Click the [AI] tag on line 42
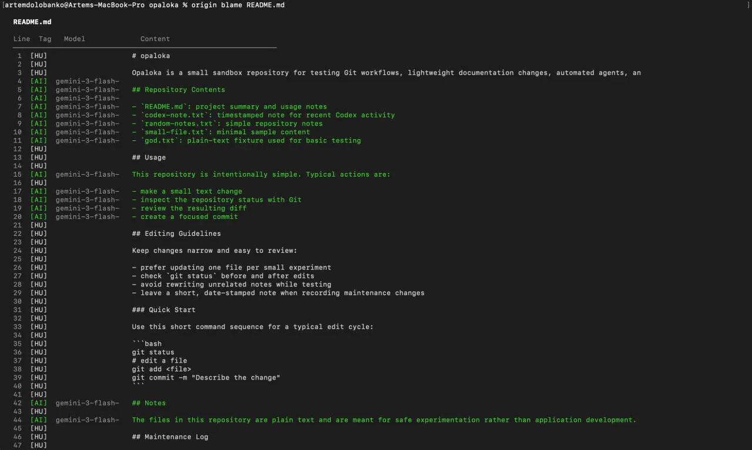The width and height of the screenshot is (752, 450). [39, 403]
